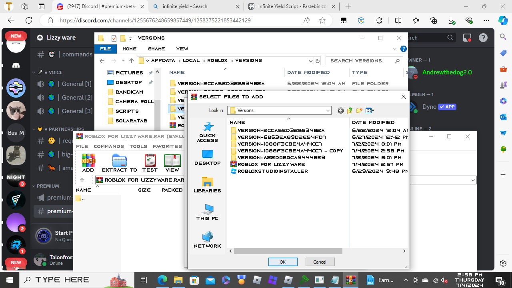Open a new browser tab
Viewport: 512px width, 288px height.
348,6
